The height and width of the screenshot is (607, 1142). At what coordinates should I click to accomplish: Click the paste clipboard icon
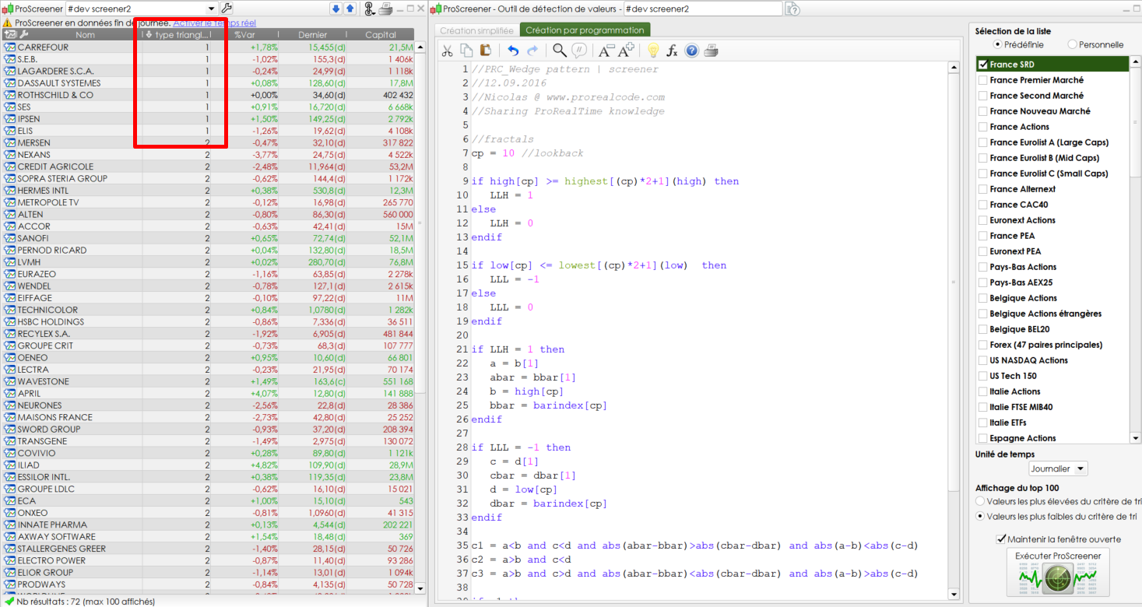486,51
